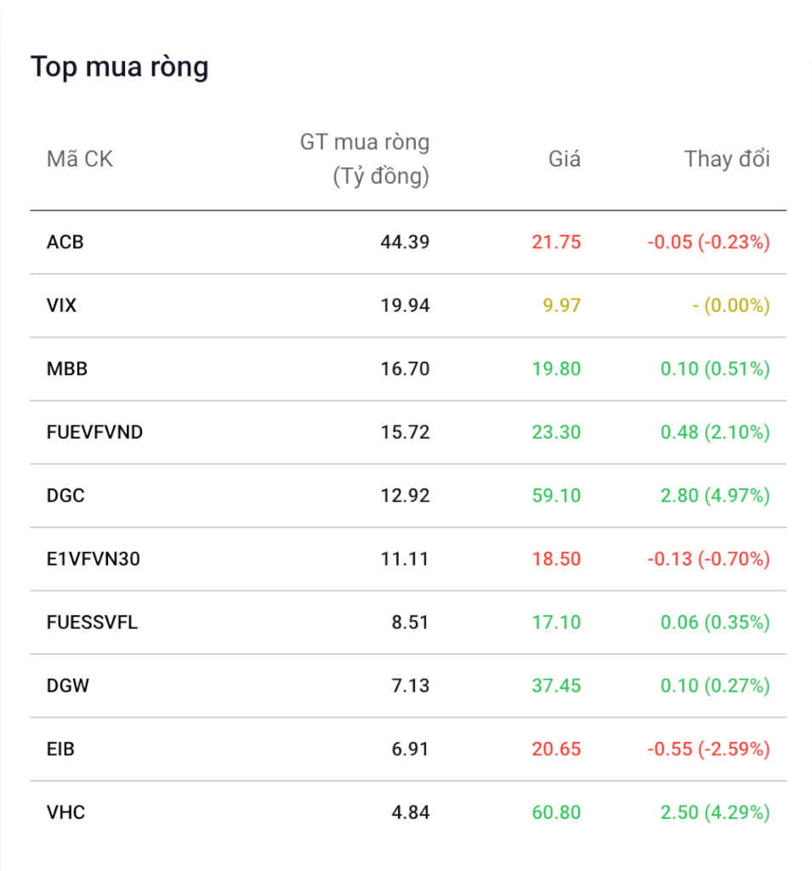Select the DGC stock symbol
Viewport: 812px width, 871px height.
(65, 496)
